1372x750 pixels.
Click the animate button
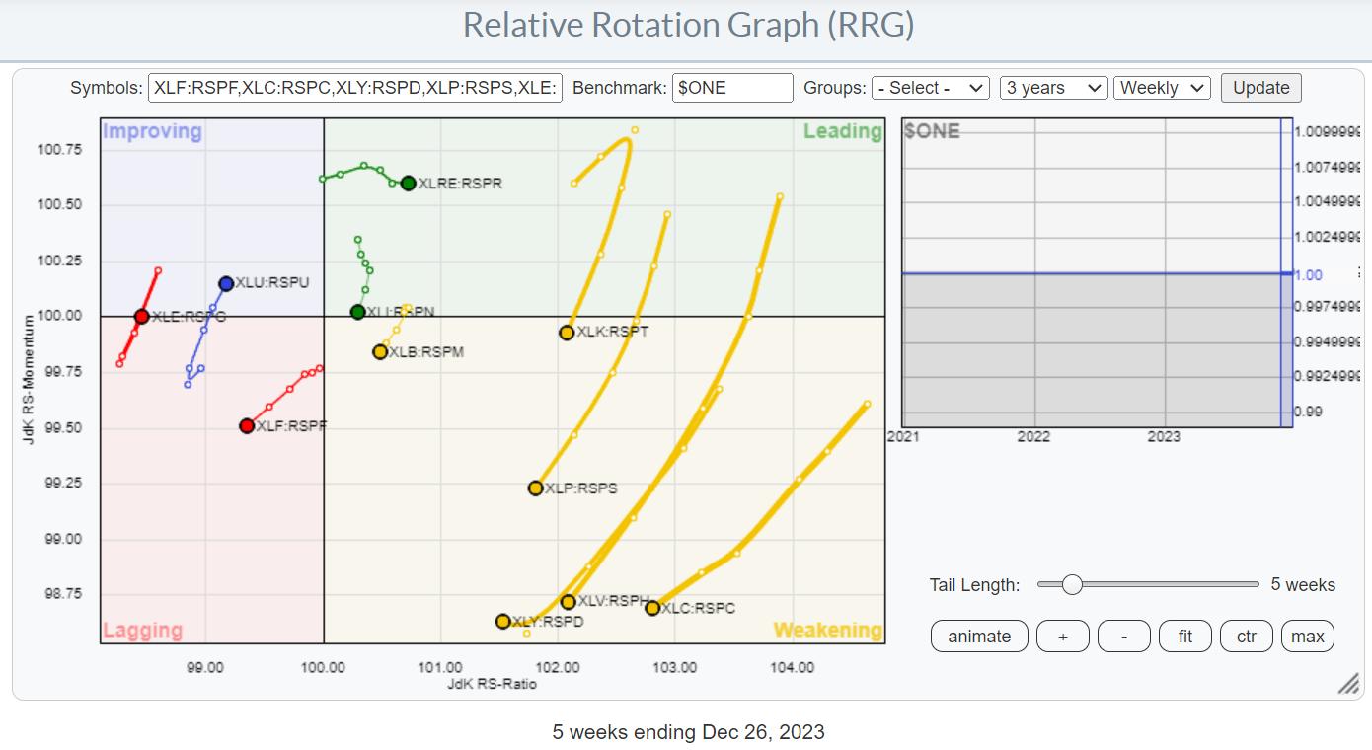(x=979, y=637)
